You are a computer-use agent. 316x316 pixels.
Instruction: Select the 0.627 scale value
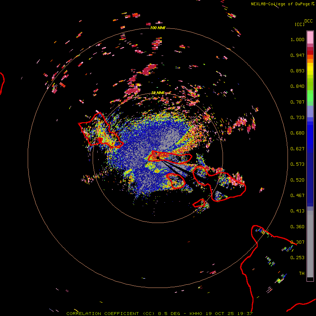coord(297,149)
